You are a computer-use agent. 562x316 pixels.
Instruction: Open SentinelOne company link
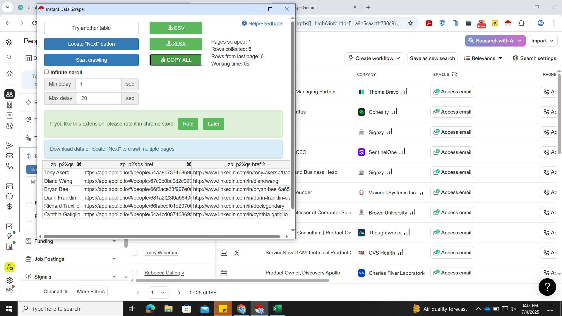[383, 152]
